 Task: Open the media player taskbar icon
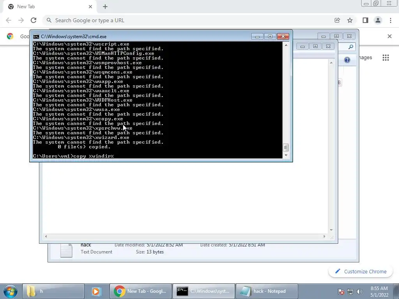[x=97, y=291]
